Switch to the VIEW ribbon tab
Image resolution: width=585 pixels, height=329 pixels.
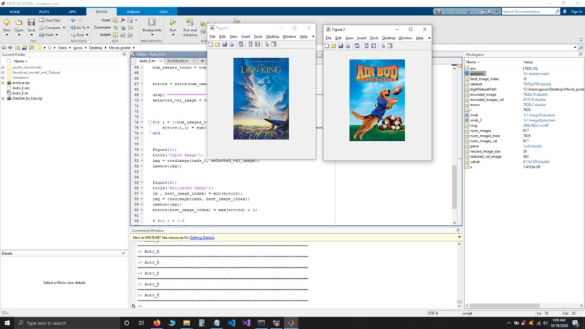[163, 12]
